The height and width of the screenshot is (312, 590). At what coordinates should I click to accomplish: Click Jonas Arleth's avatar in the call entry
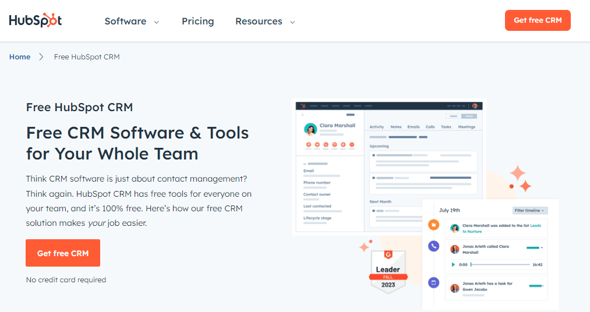pyautogui.click(x=455, y=249)
